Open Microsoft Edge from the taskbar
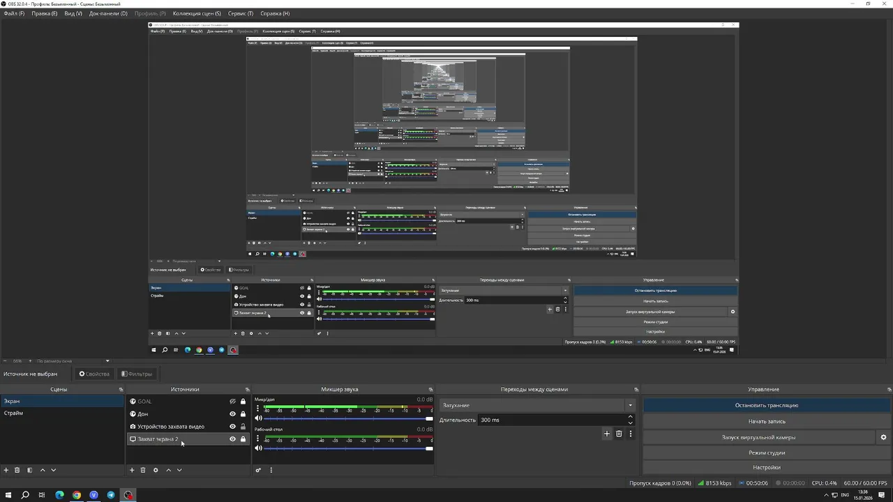This screenshot has height=502, width=893. pos(59,495)
